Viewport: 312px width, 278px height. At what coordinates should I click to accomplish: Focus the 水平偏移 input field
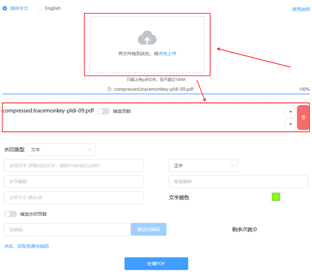74,181
